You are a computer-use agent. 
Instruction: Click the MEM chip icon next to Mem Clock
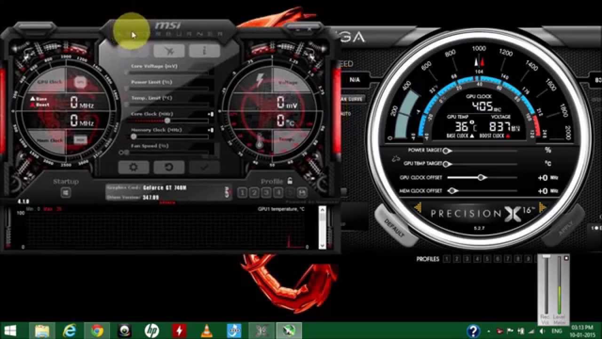coord(80,140)
